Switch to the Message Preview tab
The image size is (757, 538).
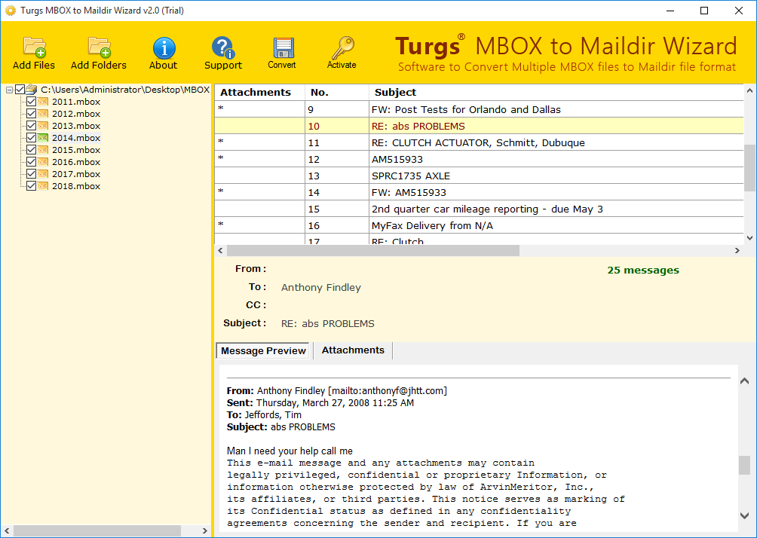pos(263,351)
